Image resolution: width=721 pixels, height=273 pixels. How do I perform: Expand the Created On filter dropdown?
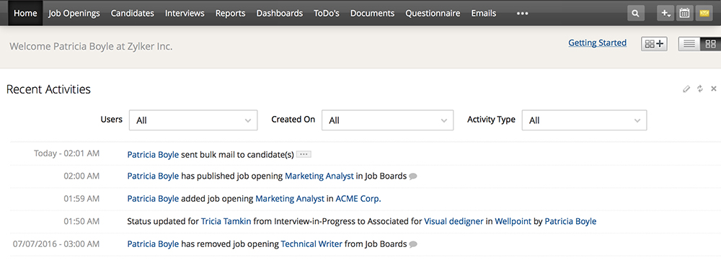[388, 120]
